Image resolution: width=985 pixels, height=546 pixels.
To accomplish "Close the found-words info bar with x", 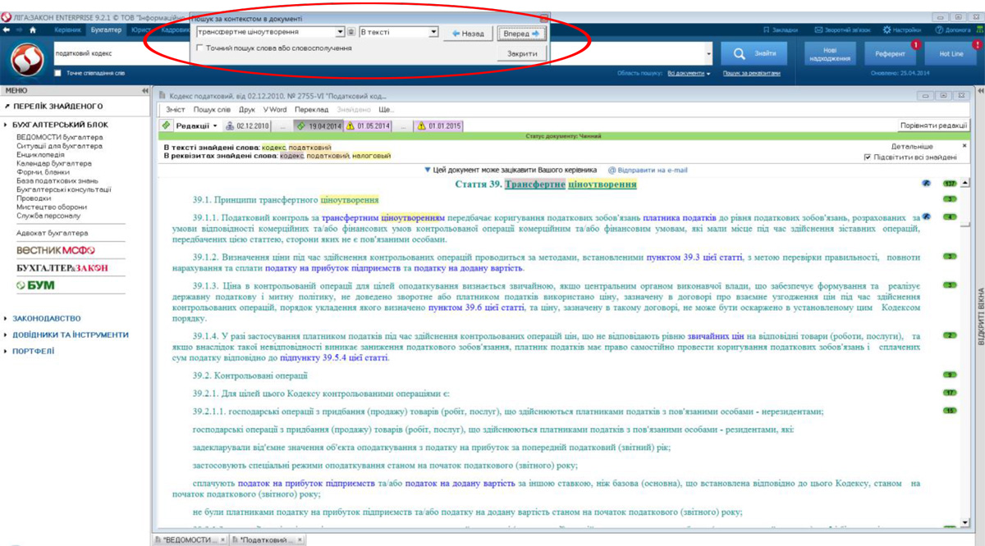I will coord(964,146).
